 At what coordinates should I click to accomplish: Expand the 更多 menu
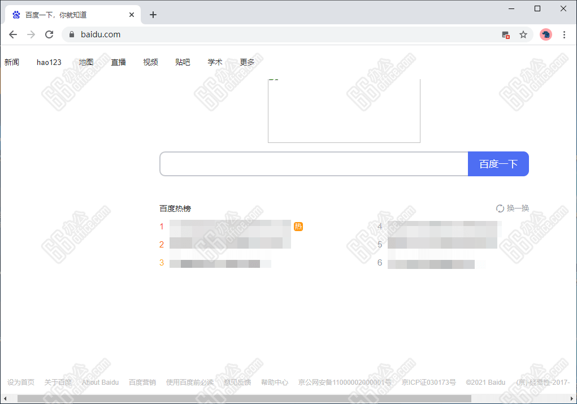tap(247, 62)
